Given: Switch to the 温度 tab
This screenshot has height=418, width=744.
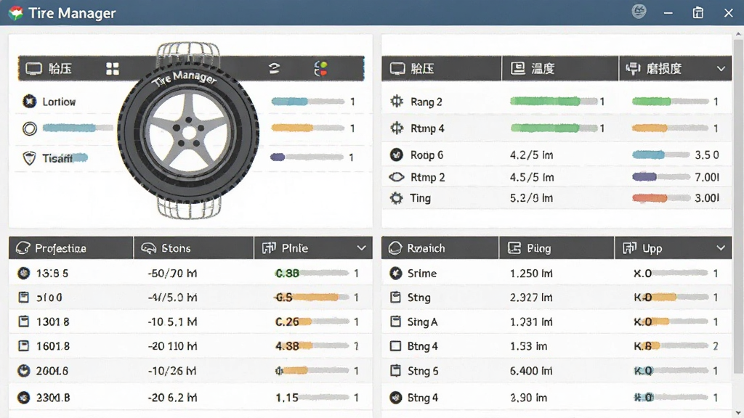Looking at the screenshot, I should point(560,69).
